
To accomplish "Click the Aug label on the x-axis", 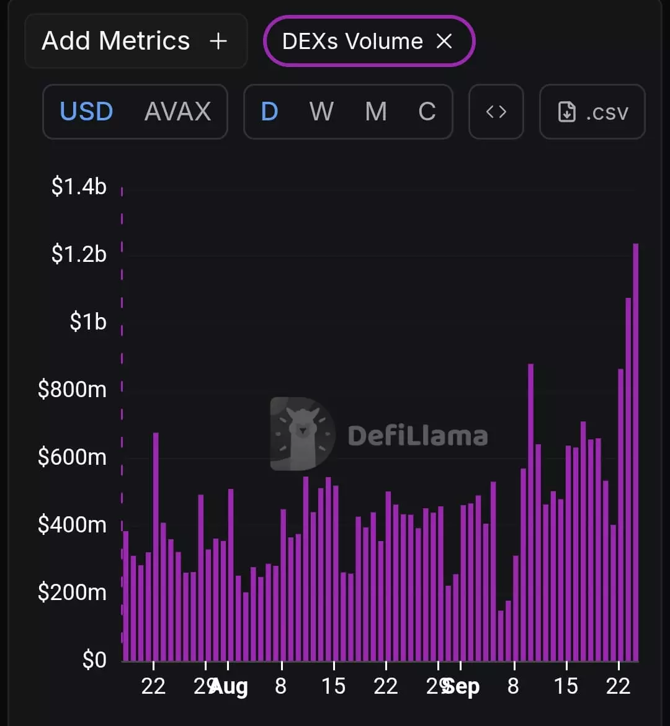I will pyautogui.click(x=229, y=687).
